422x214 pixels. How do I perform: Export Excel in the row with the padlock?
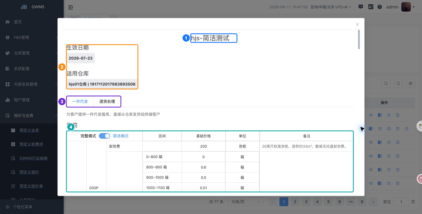(x=371, y=129)
